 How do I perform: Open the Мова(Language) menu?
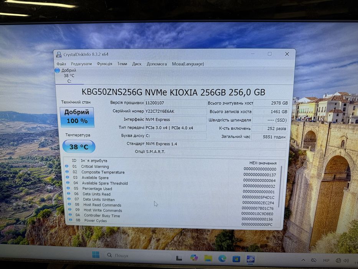188,64
